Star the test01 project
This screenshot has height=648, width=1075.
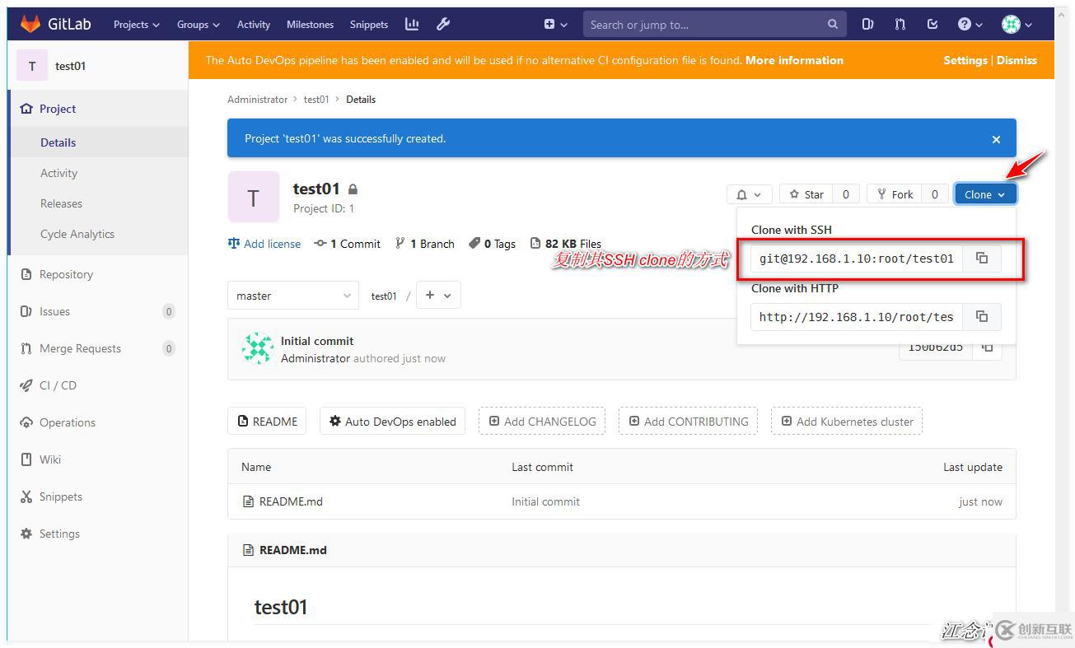[807, 194]
